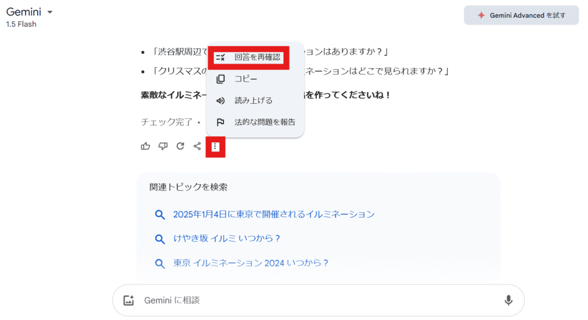This screenshot has height=320, width=588.
Task: Click the thumbs down dislike icon
Action: coord(163,146)
